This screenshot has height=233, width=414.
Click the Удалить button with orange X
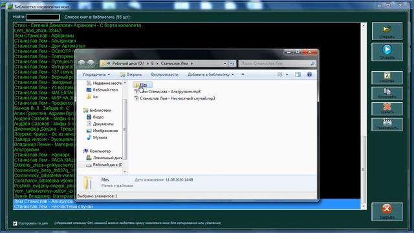point(387,109)
